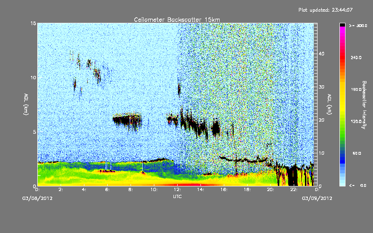Click the right AGL (kft) axis label

[x=329, y=104]
